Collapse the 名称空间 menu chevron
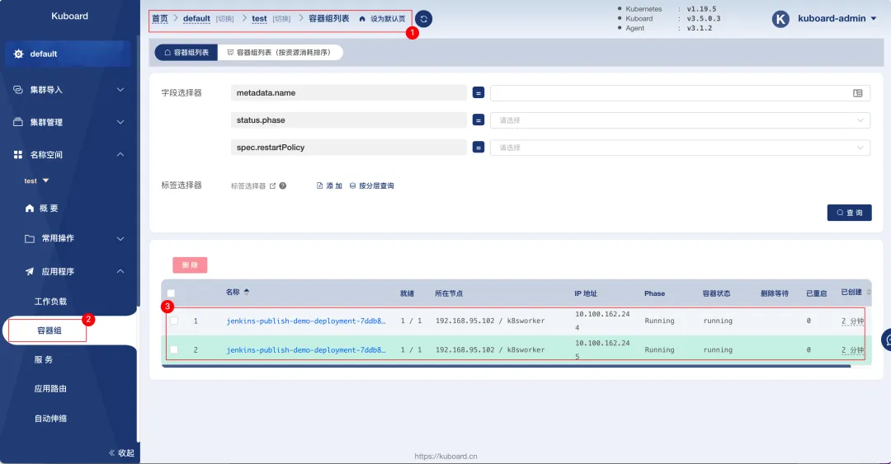The width and height of the screenshot is (891, 464). (120, 154)
